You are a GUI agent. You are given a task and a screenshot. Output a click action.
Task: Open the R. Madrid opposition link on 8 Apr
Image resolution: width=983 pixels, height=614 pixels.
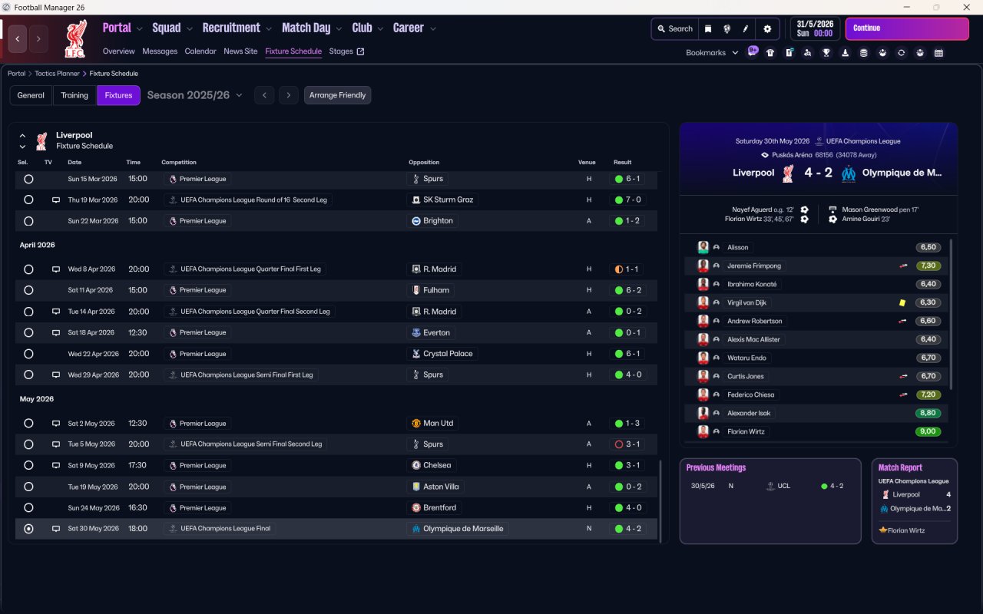coord(434,269)
